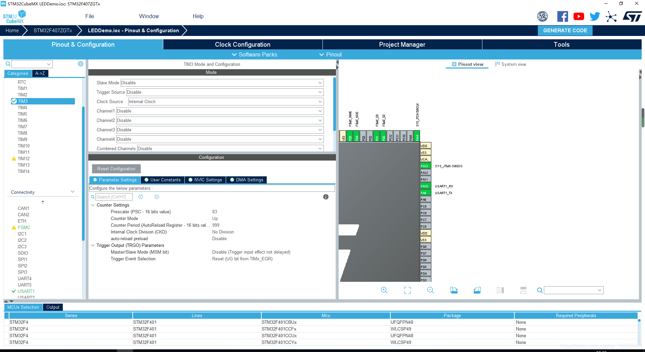Open the ST YouTube channel icon

click(x=579, y=16)
